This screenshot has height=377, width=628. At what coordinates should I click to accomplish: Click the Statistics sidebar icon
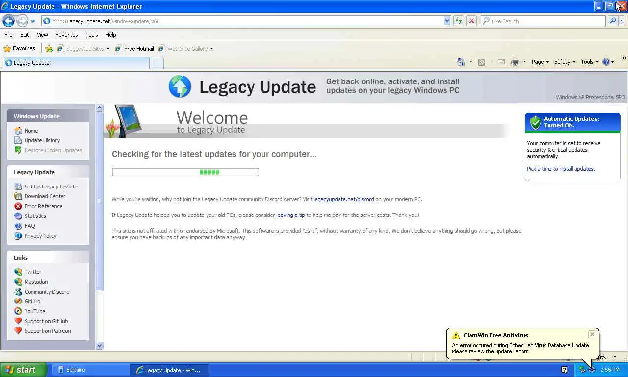[18, 216]
